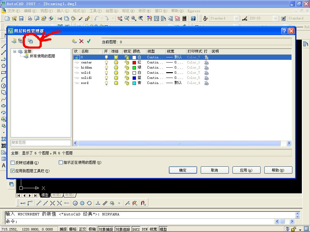Viewport: 310px width, 232px height.
Task: Toggle the 反转过滤器 checkbox
Action: pos(13,163)
